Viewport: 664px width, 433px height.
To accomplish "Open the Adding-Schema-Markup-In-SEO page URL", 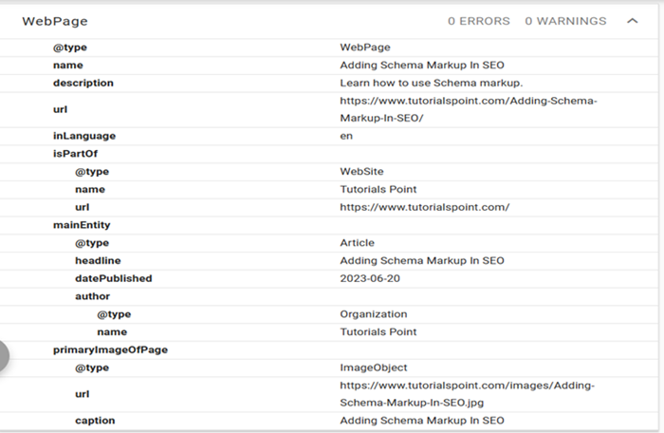I will (x=469, y=109).
